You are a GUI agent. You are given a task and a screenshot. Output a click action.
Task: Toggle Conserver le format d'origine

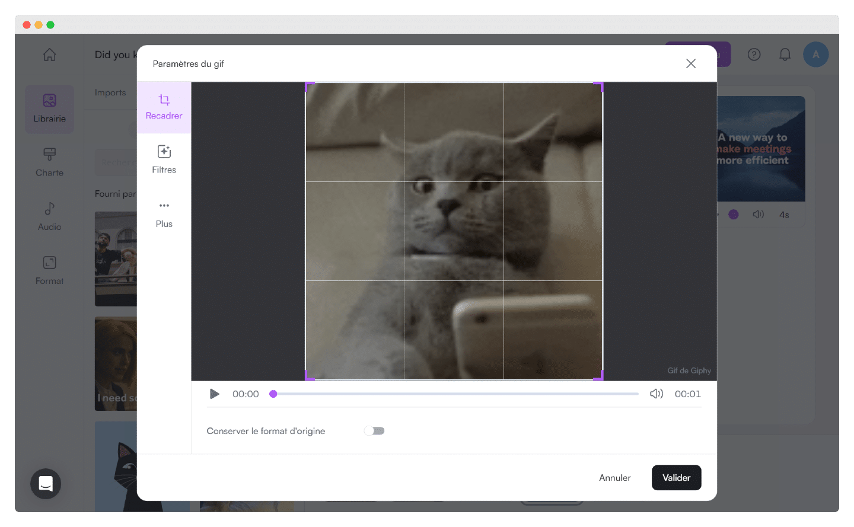click(x=374, y=431)
